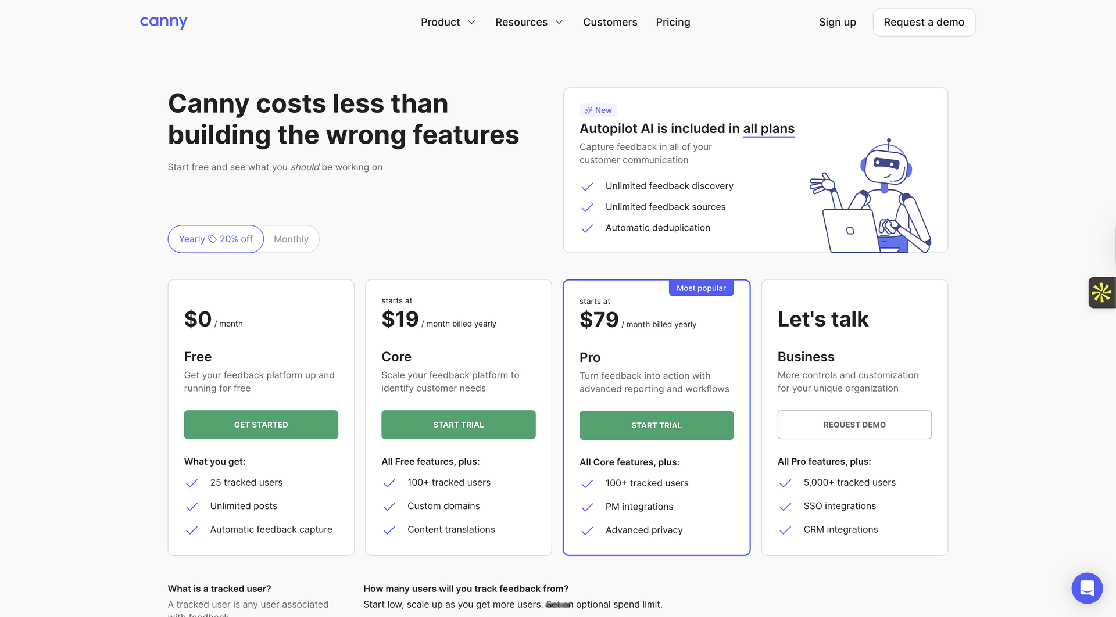Screen dimensions: 1116x617
Task: Click the sparkle icon in the New badge
Action: [x=588, y=110]
